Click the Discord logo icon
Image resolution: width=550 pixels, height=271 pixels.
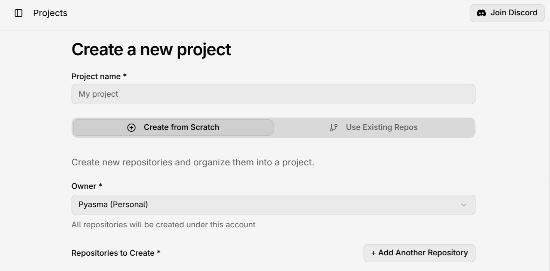coord(481,13)
